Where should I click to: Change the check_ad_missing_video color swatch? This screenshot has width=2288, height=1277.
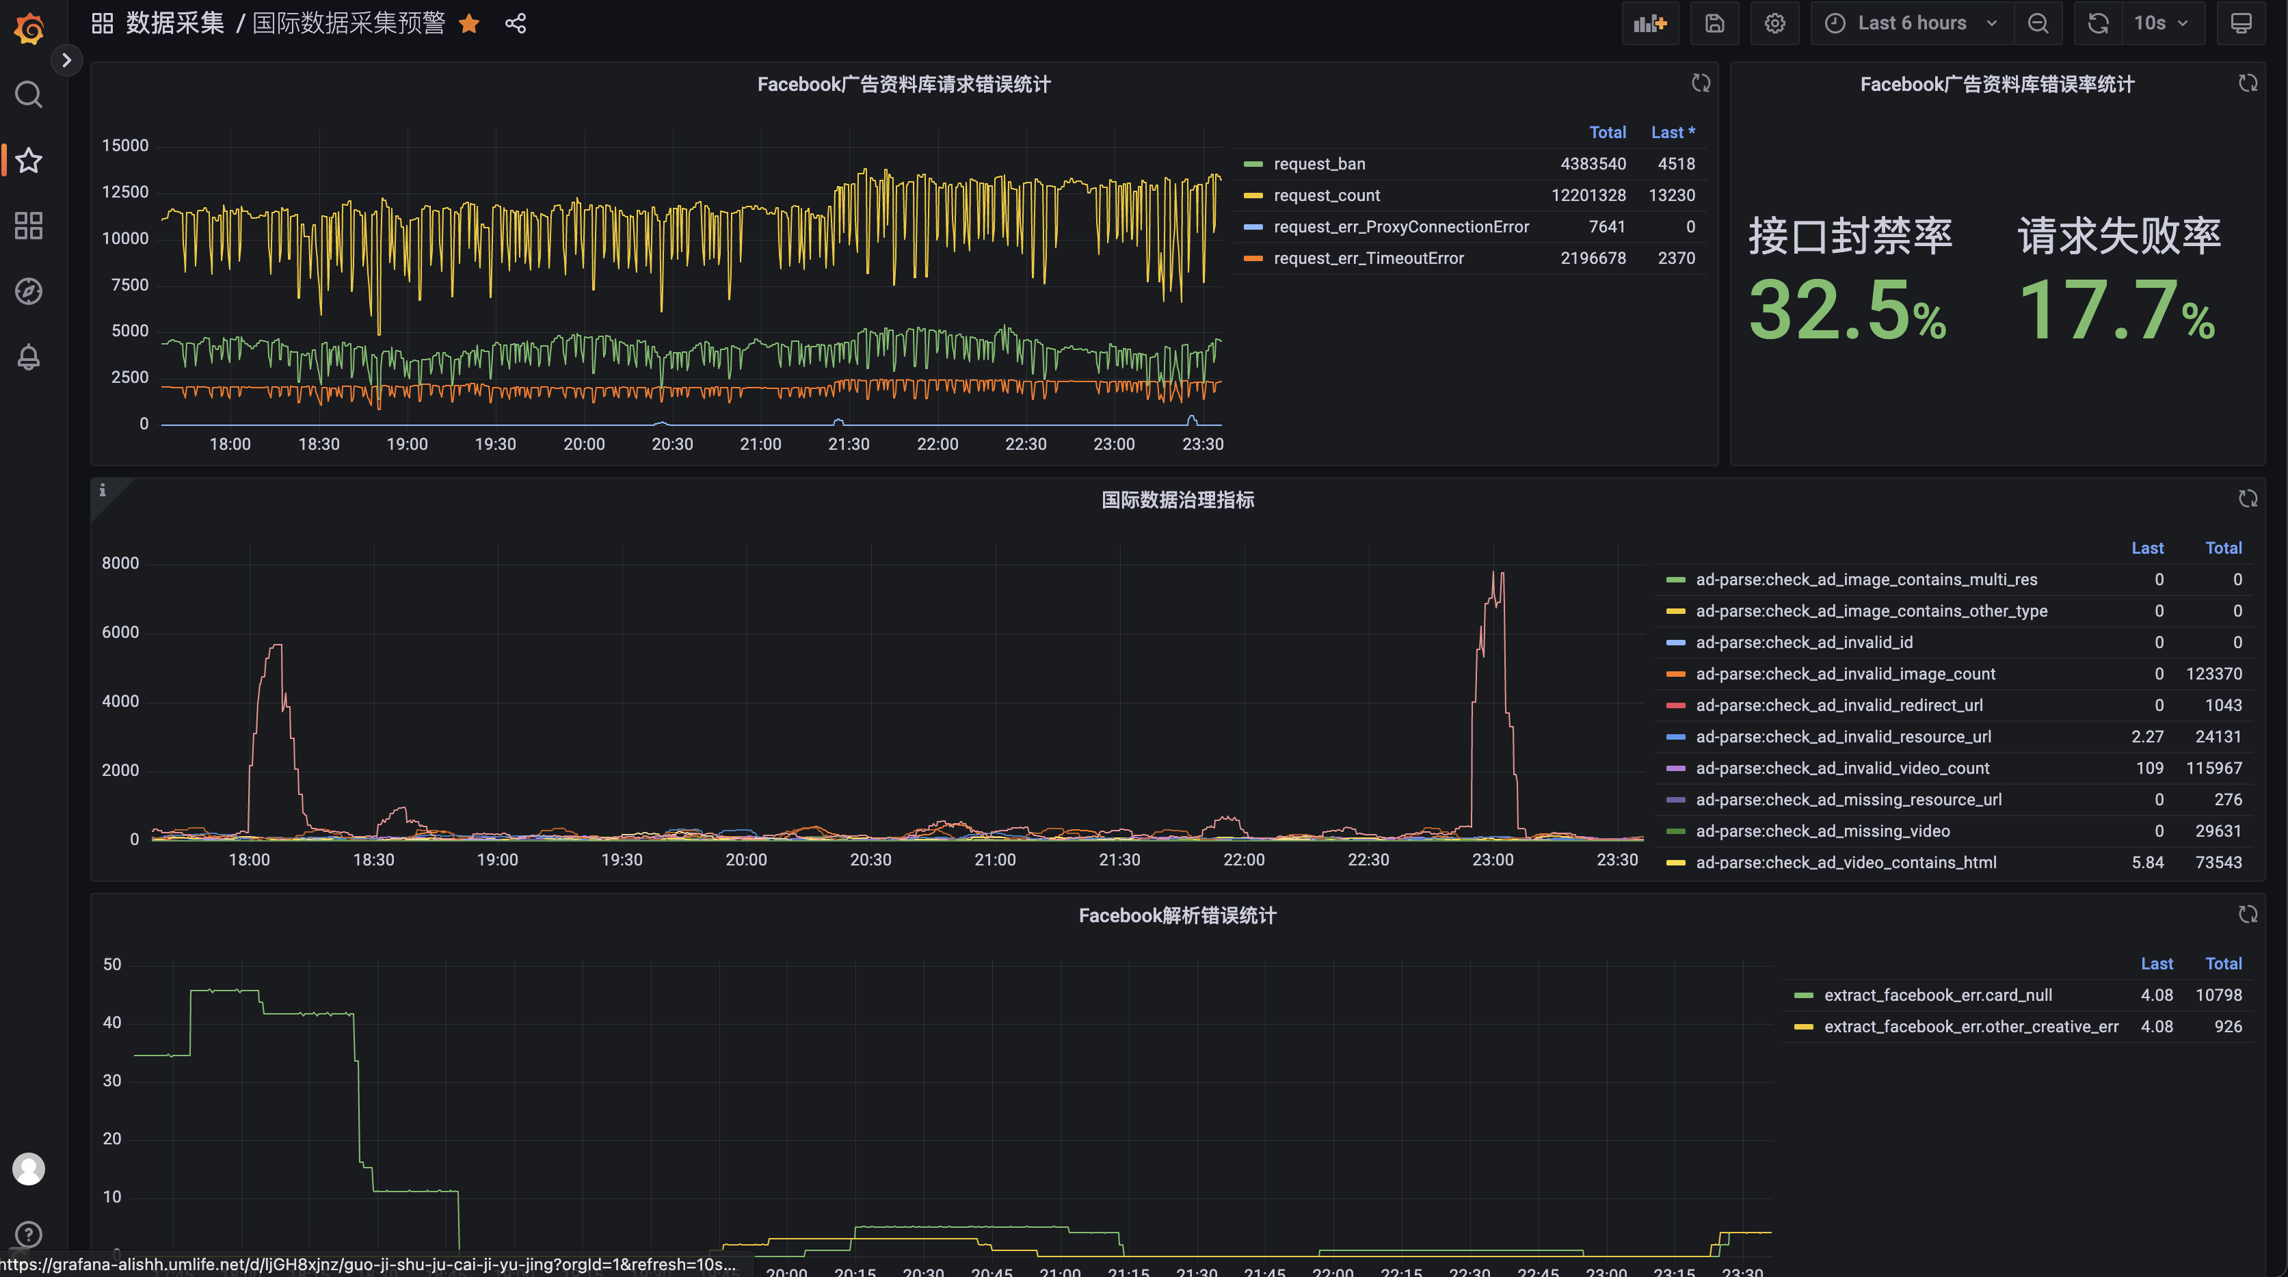pyautogui.click(x=1675, y=831)
